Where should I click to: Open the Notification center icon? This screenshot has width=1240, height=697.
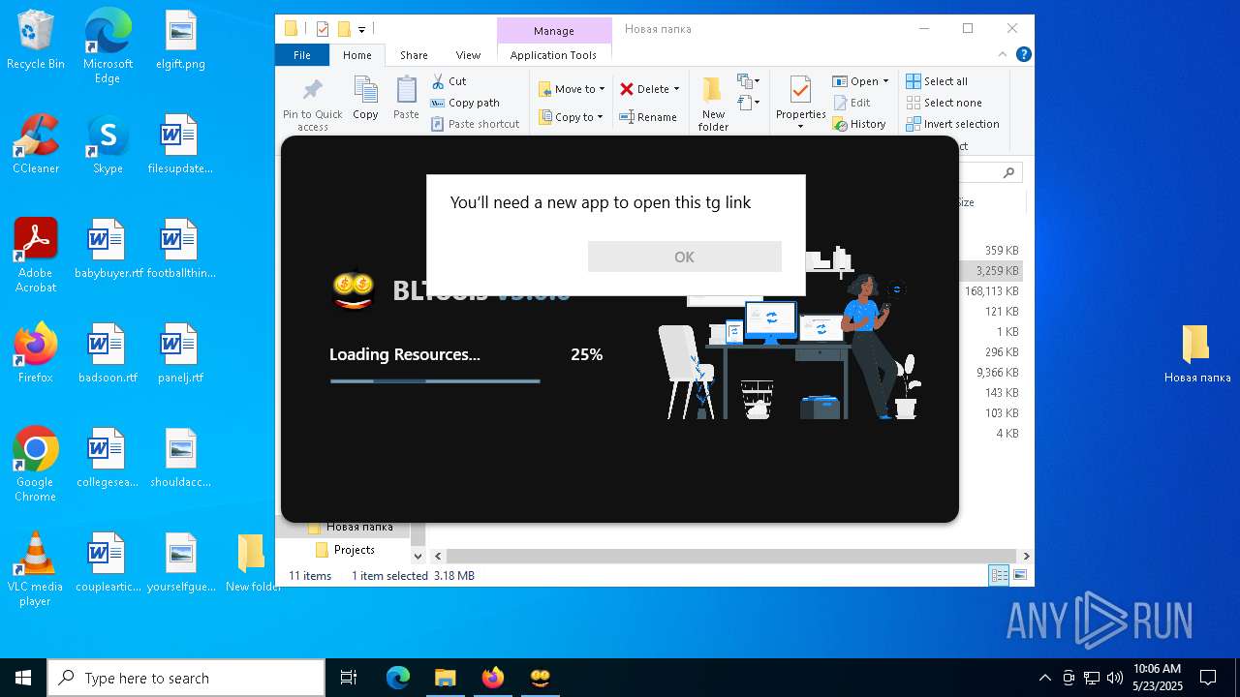point(1208,678)
